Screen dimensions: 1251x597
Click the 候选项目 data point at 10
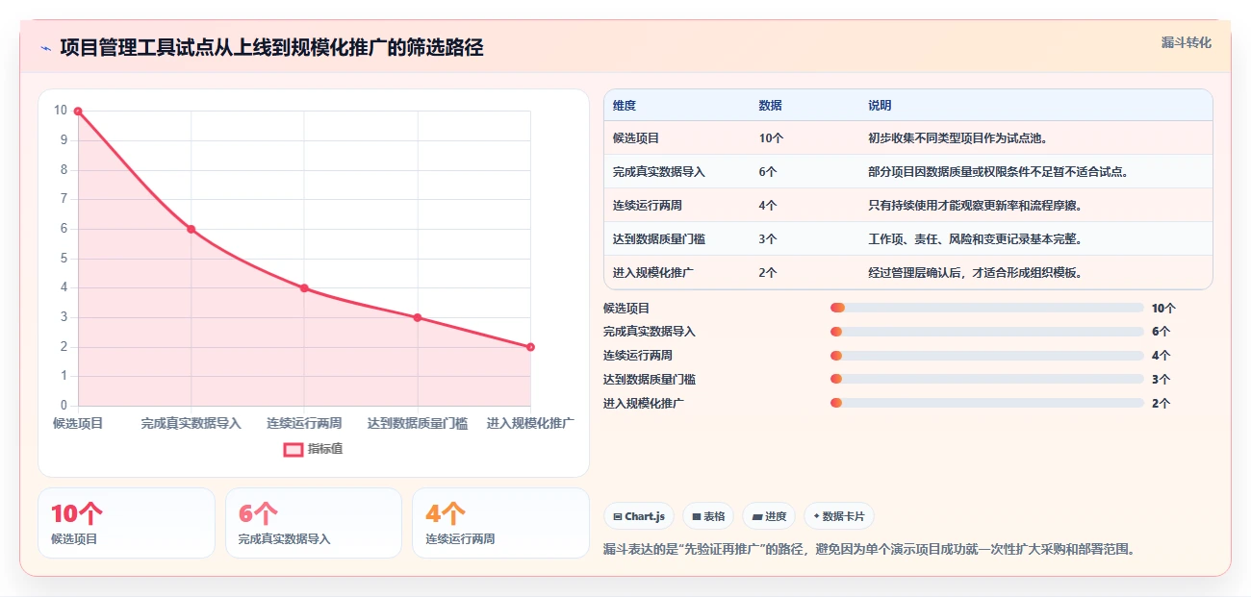click(78, 112)
